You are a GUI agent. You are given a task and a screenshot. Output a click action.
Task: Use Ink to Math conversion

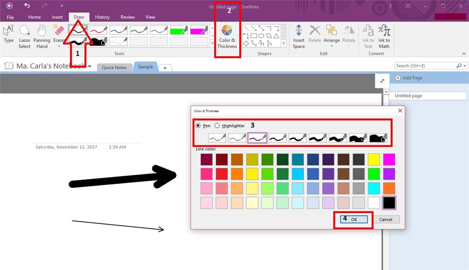point(384,37)
